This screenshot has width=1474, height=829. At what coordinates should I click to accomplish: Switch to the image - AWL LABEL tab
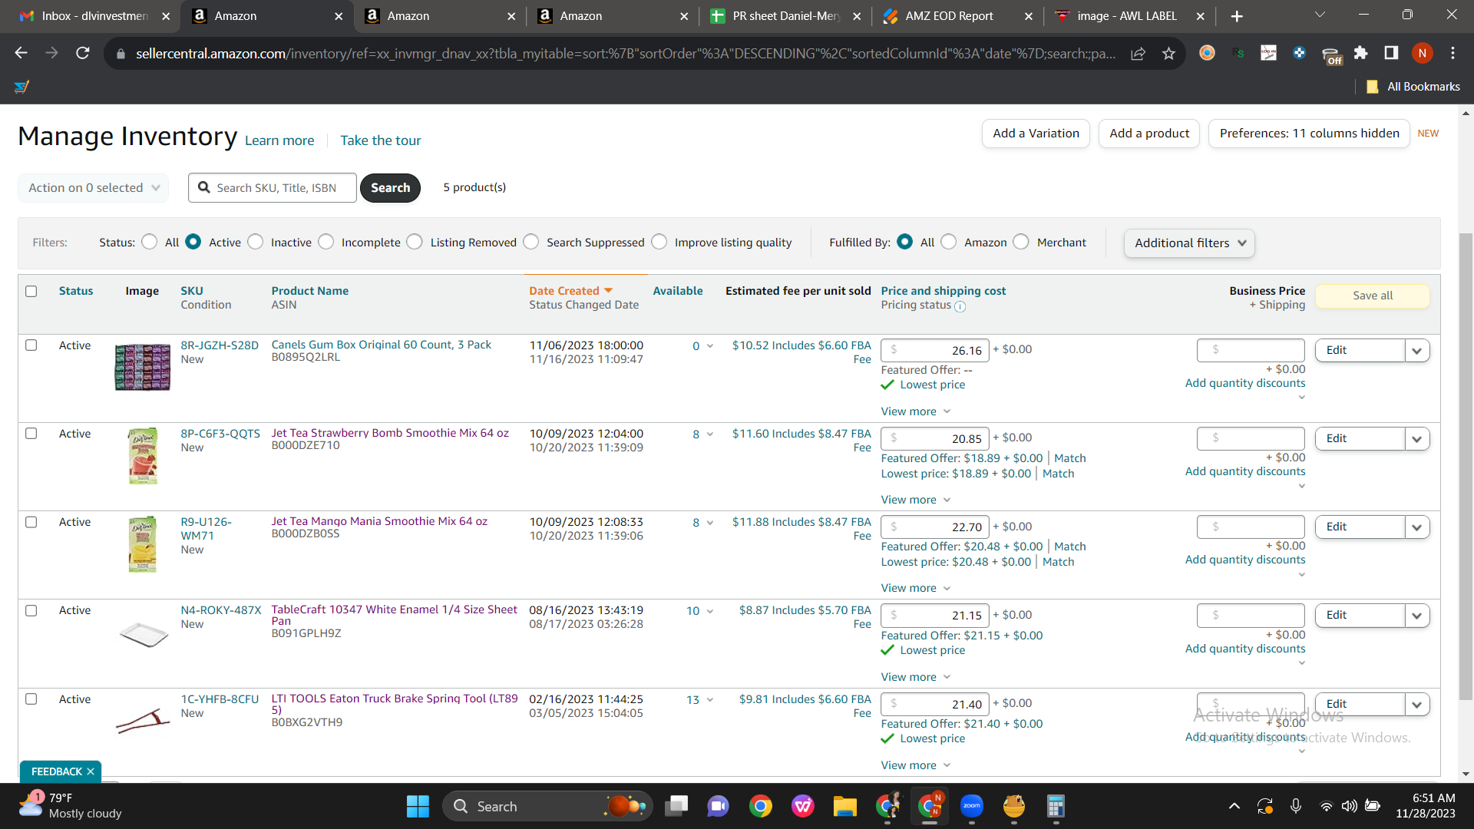1130,16
